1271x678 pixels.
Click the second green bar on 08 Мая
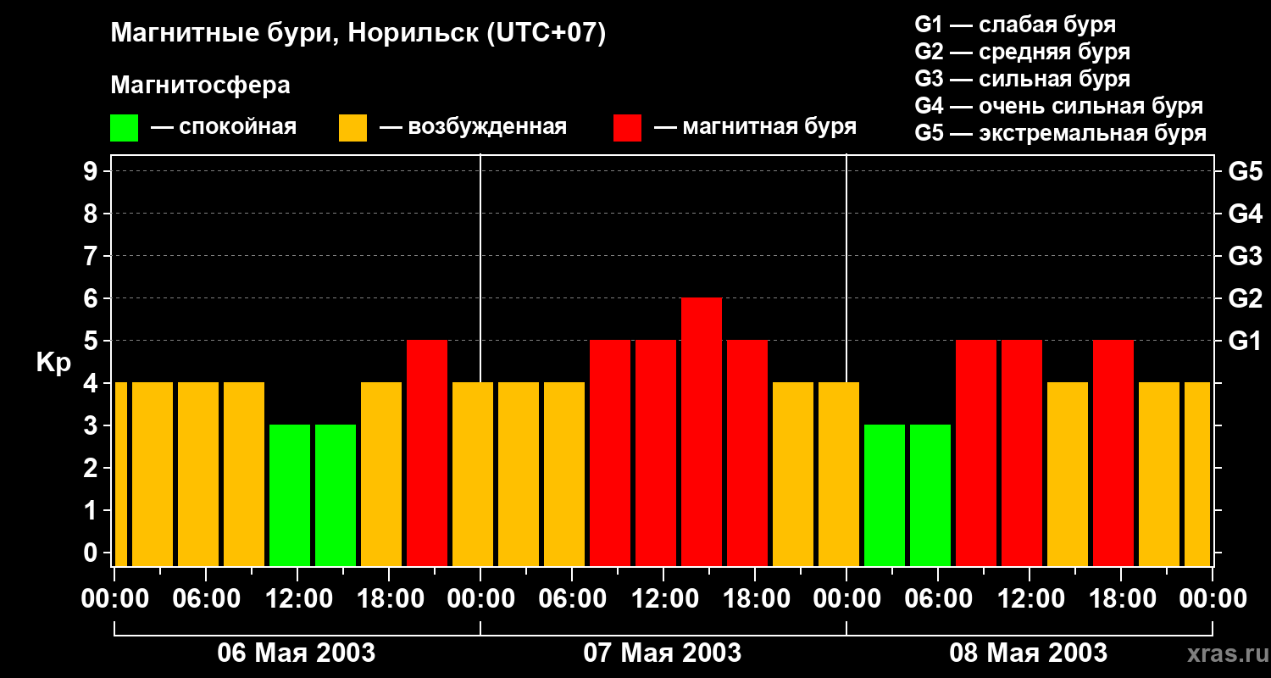pyautogui.click(x=930, y=496)
